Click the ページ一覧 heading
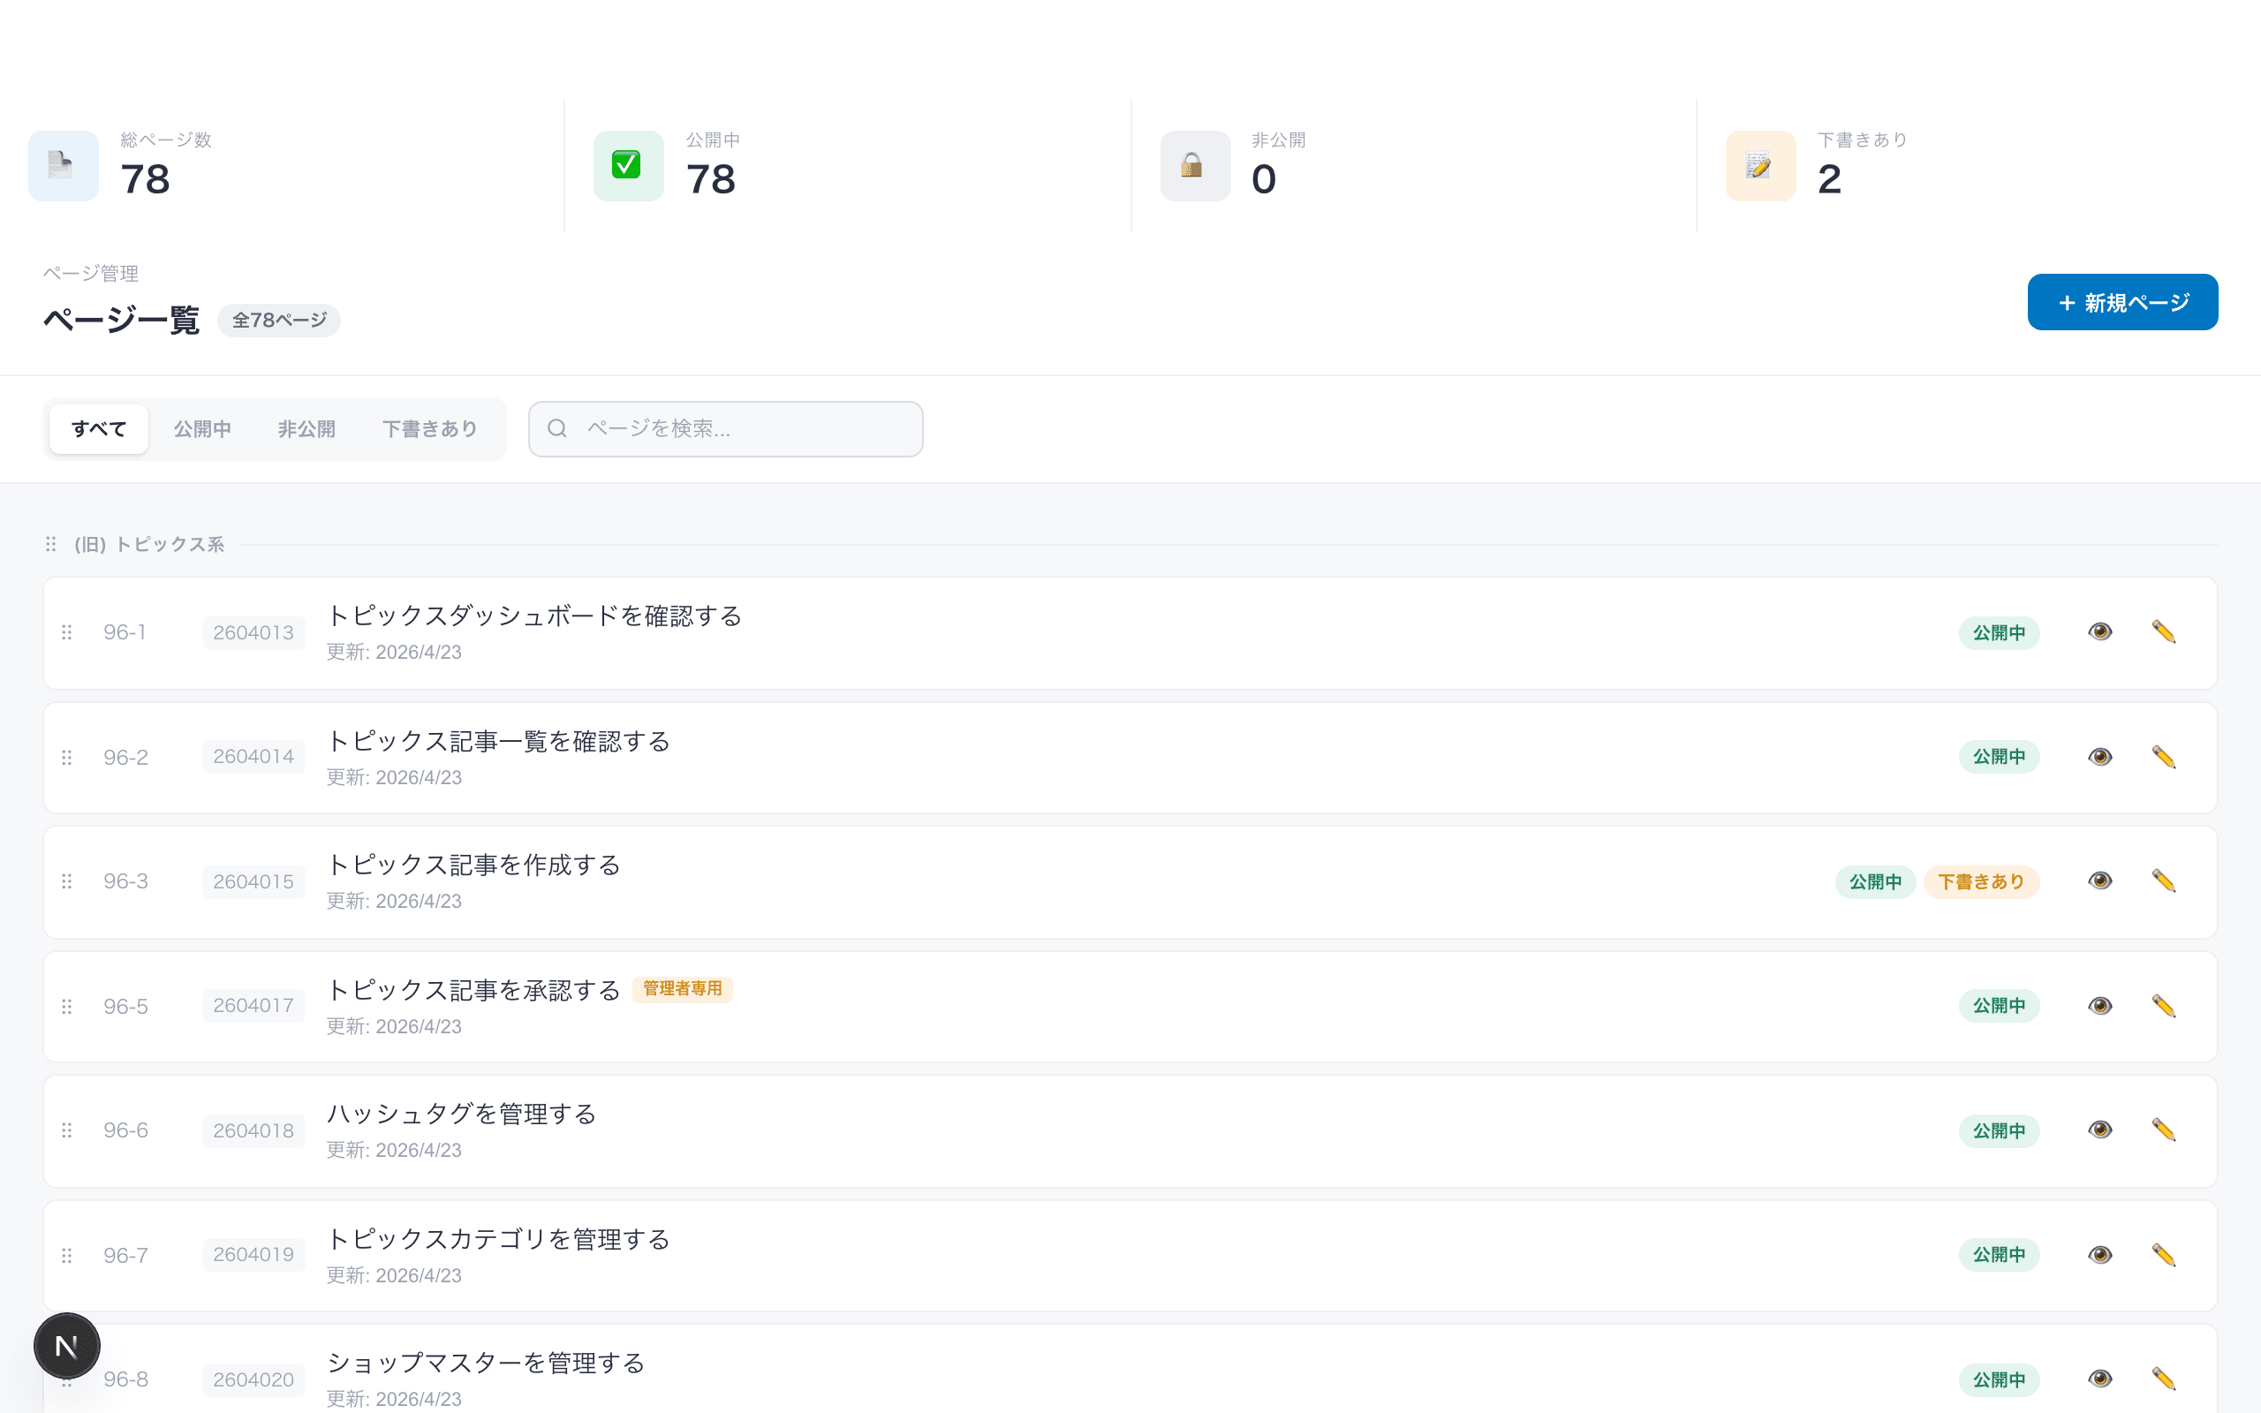This screenshot has width=2261, height=1413. [122, 321]
